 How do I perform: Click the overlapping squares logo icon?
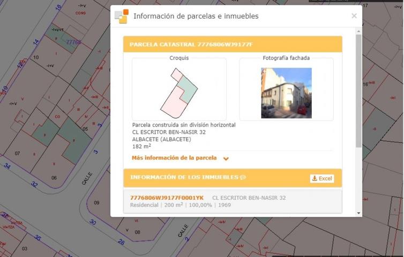[x=122, y=16]
